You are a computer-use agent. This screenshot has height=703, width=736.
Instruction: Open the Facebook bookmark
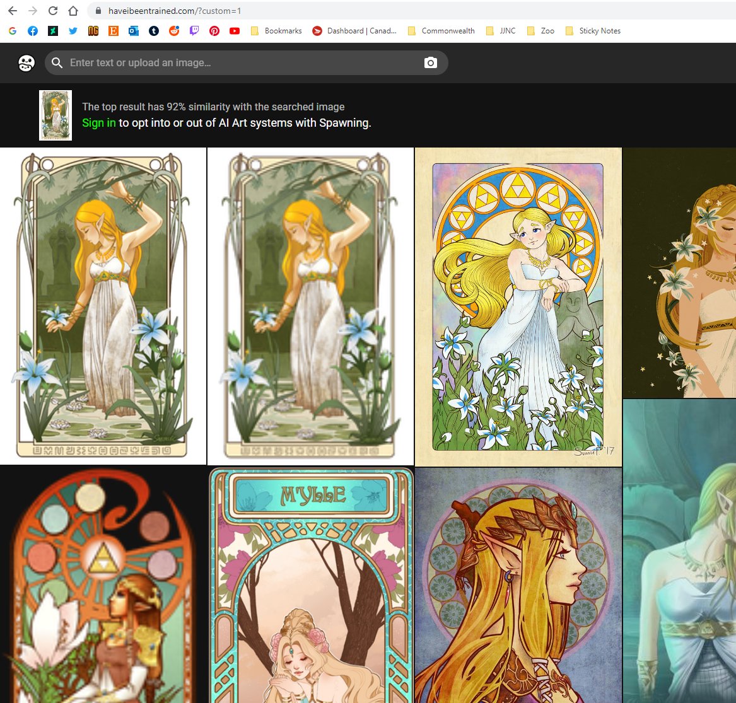[x=33, y=31]
